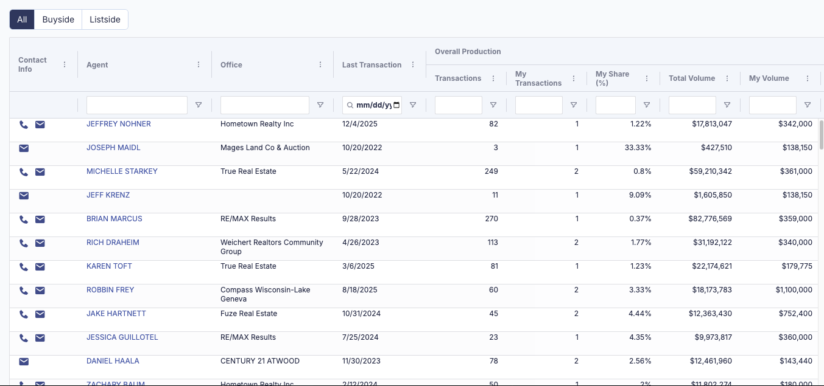This screenshot has height=386, width=824.
Task: Open Contact Info column menu
Action: 65,64
